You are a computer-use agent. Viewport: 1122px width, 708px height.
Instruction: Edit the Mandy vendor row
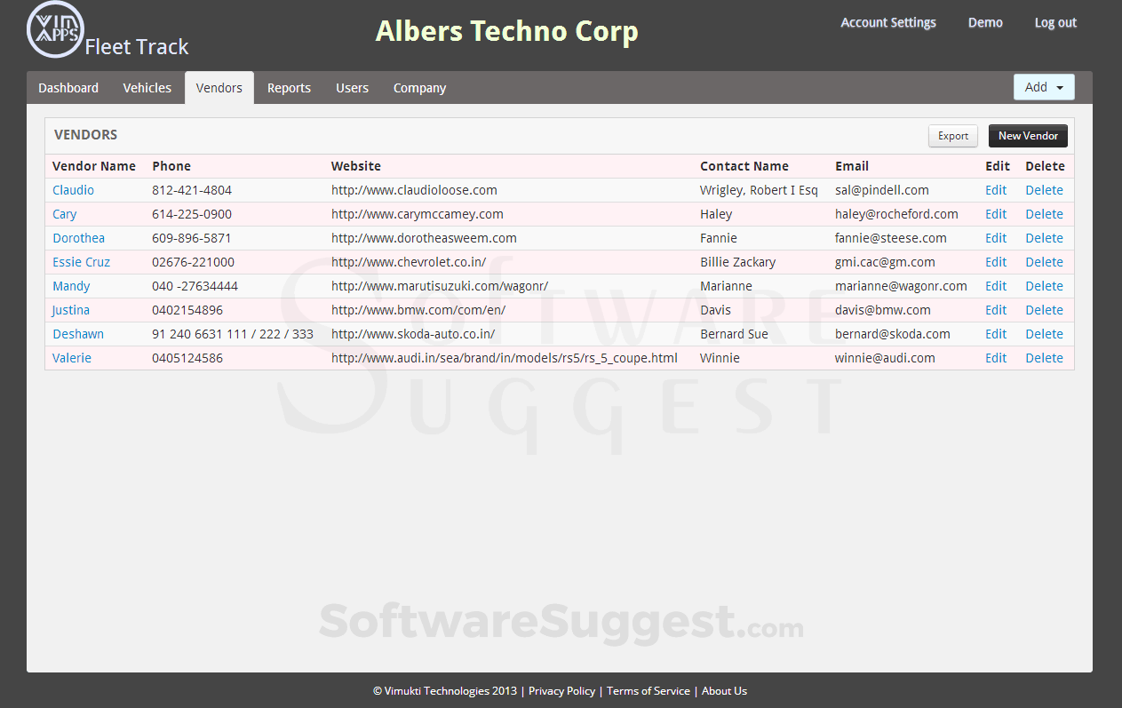(x=996, y=286)
